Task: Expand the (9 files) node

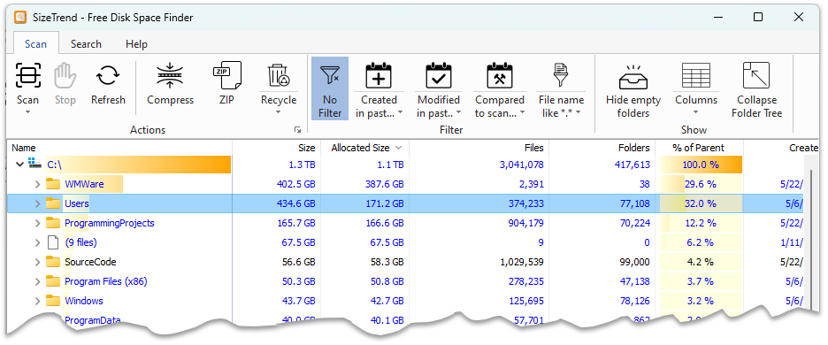Action: (37, 242)
